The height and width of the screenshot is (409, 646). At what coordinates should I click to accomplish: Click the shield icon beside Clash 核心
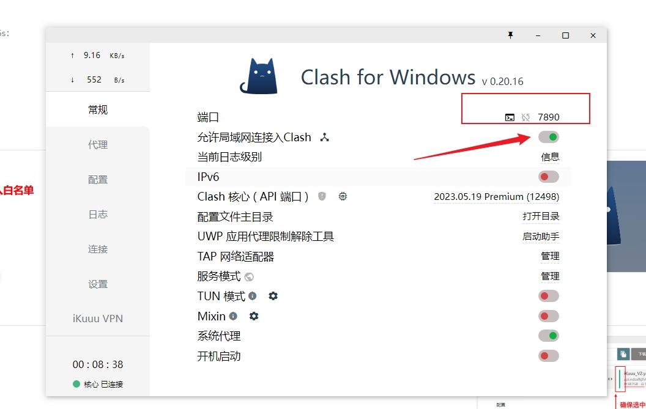coord(322,196)
